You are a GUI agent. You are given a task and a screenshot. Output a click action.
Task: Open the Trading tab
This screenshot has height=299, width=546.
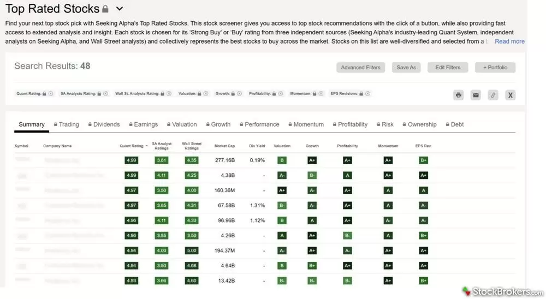pos(67,124)
